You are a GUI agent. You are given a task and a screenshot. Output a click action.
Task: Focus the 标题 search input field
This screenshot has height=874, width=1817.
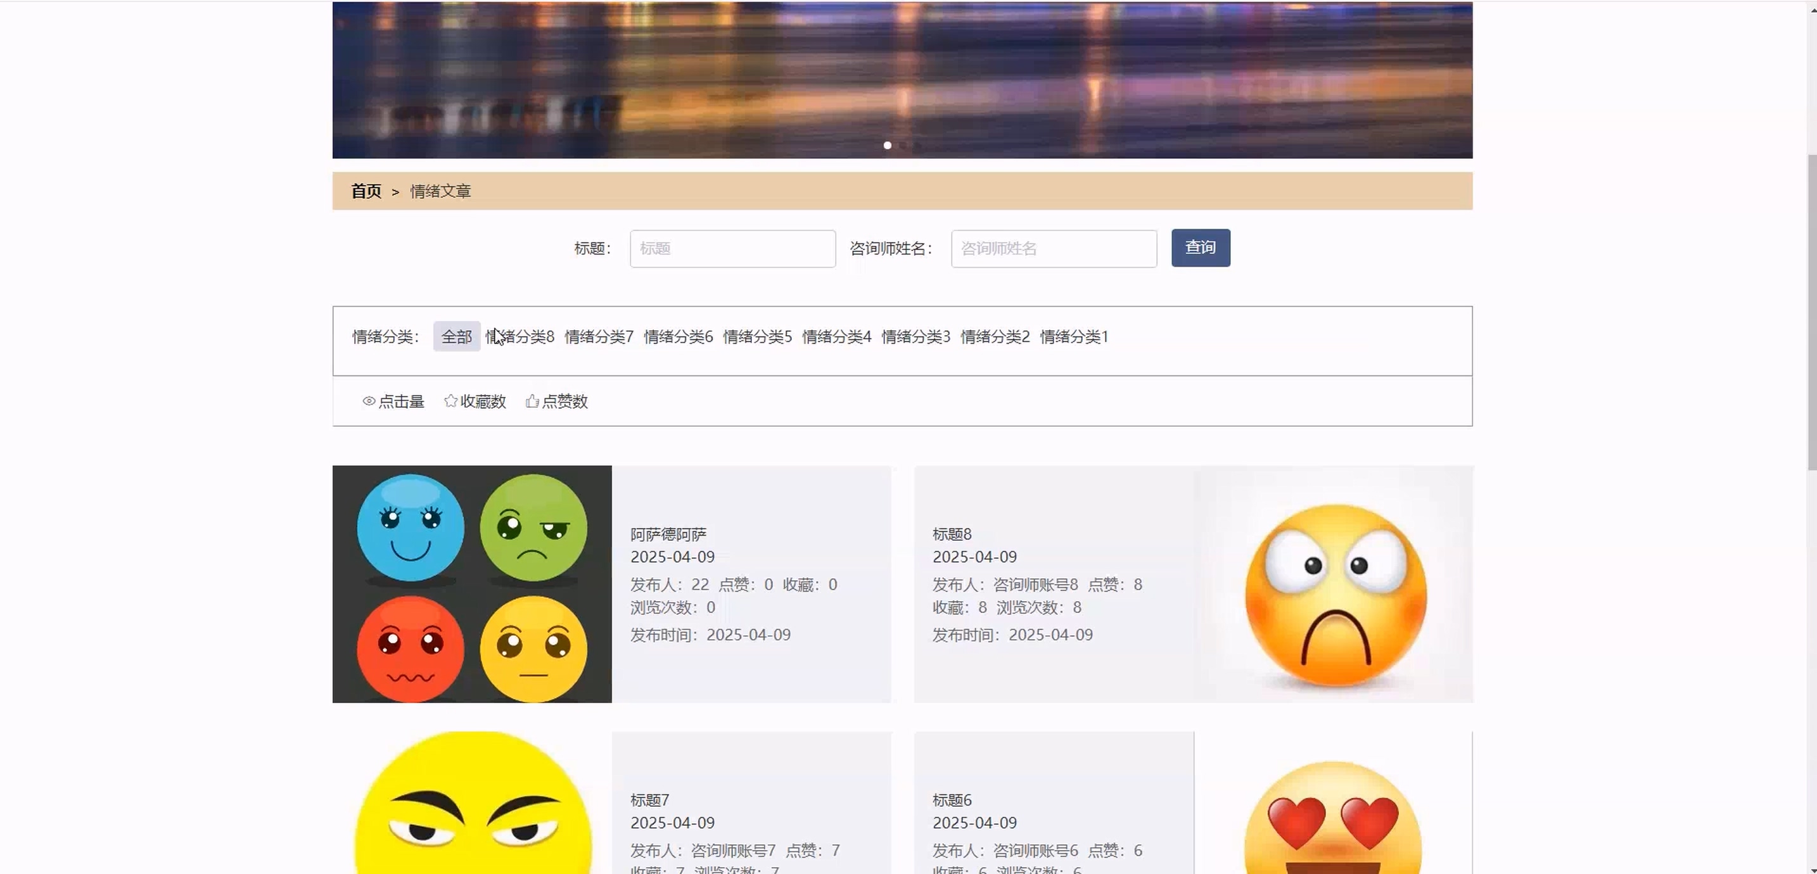(x=732, y=248)
